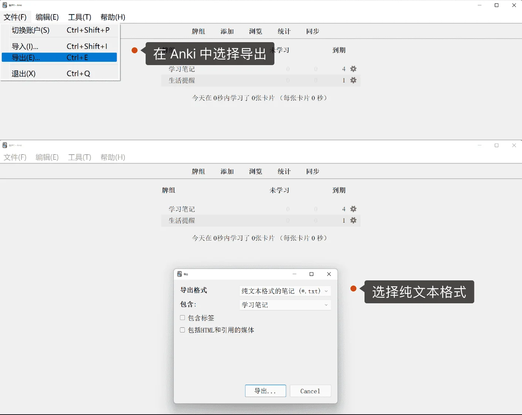Image resolution: width=522 pixels, height=415 pixels.
Task: Click 浏览 toolbar link in window with open File menu
Action: [x=256, y=31]
